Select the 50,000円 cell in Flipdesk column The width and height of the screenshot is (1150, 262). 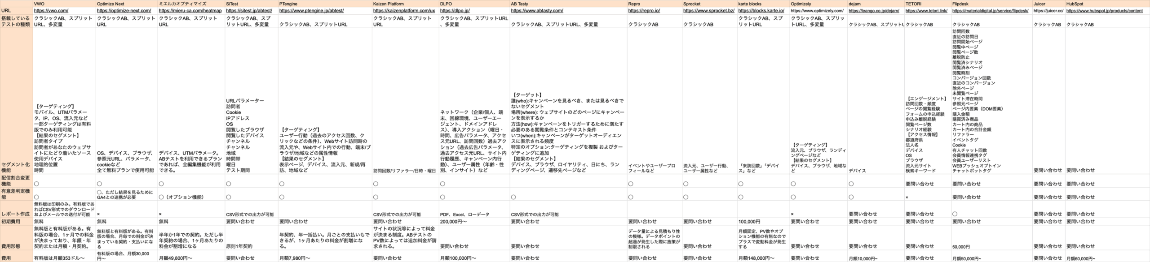click(x=992, y=238)
